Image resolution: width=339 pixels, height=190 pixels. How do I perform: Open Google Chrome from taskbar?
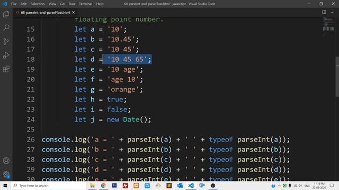pyautogui.click(x=103, y=185)
